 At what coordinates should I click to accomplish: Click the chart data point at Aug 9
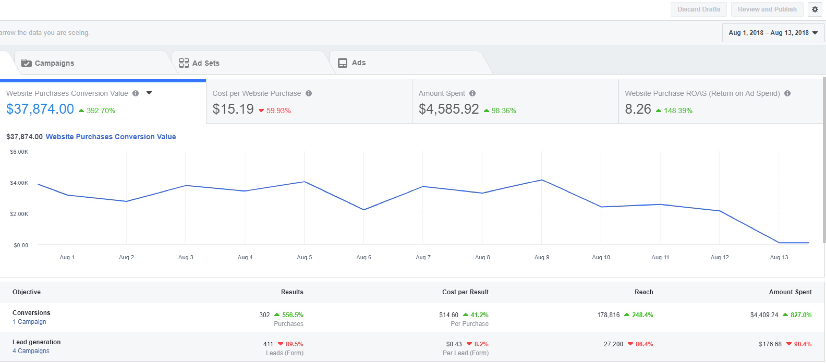(542, 180)
